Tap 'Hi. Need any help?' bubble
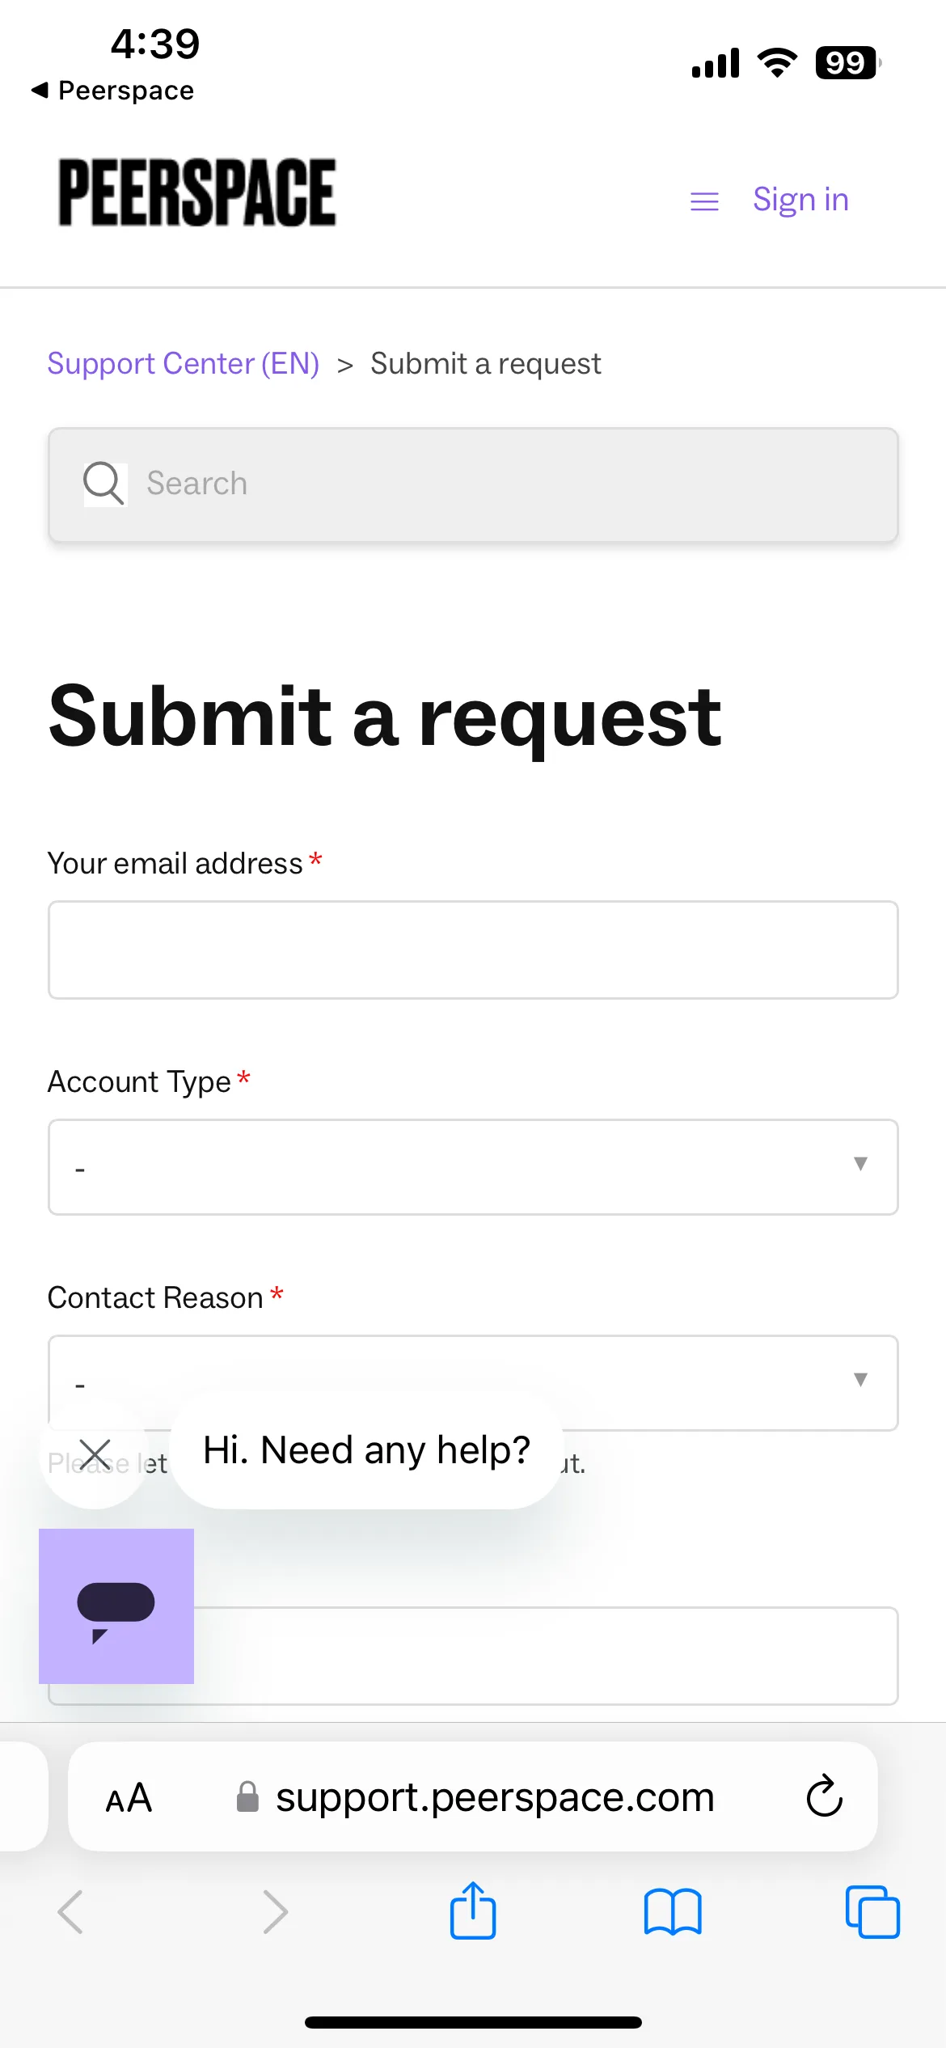Image resolution: width=946 pixels, height=2048 pixels. tap(366, 1449)
